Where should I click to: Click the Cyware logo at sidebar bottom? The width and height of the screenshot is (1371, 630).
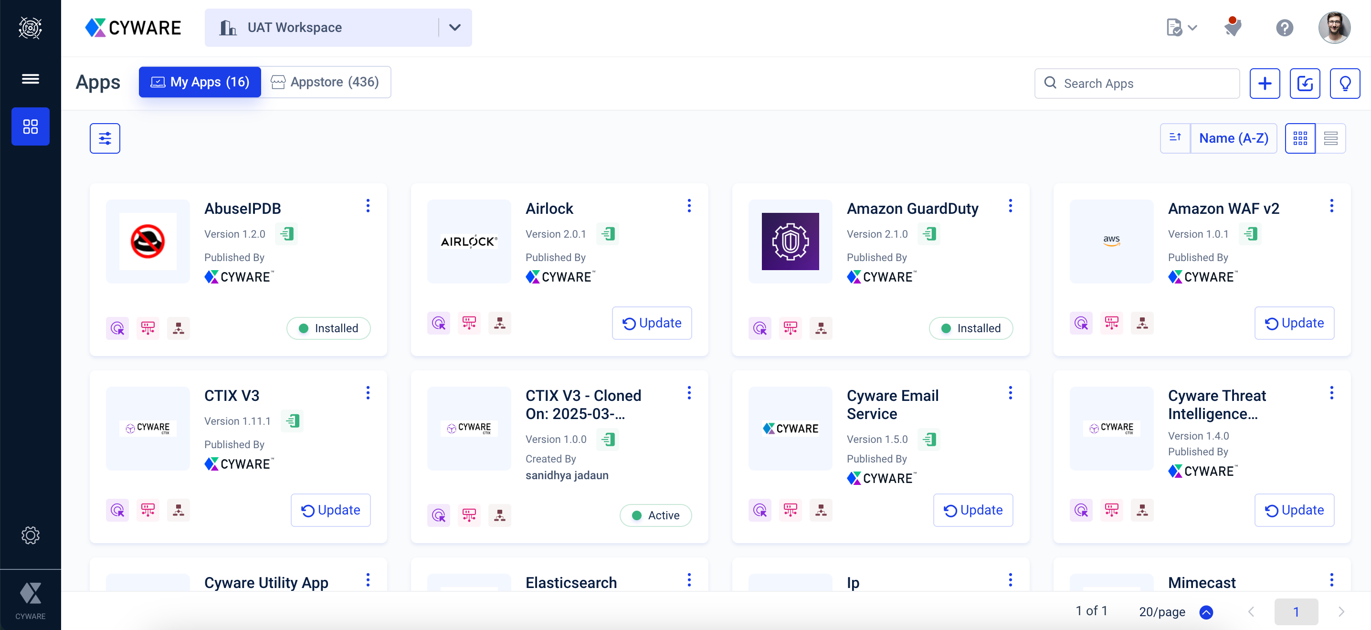coord(31,600)
